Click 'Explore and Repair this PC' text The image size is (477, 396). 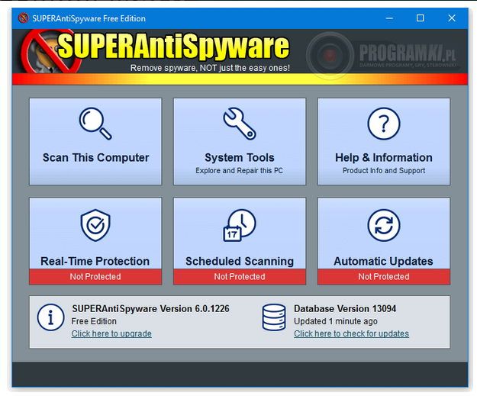pos(239,171)
